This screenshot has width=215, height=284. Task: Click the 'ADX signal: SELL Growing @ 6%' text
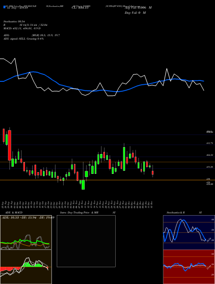(24, 39)
